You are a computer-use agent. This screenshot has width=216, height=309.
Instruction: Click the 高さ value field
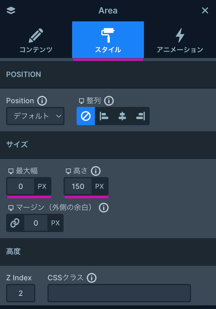[x=78, y=186]
